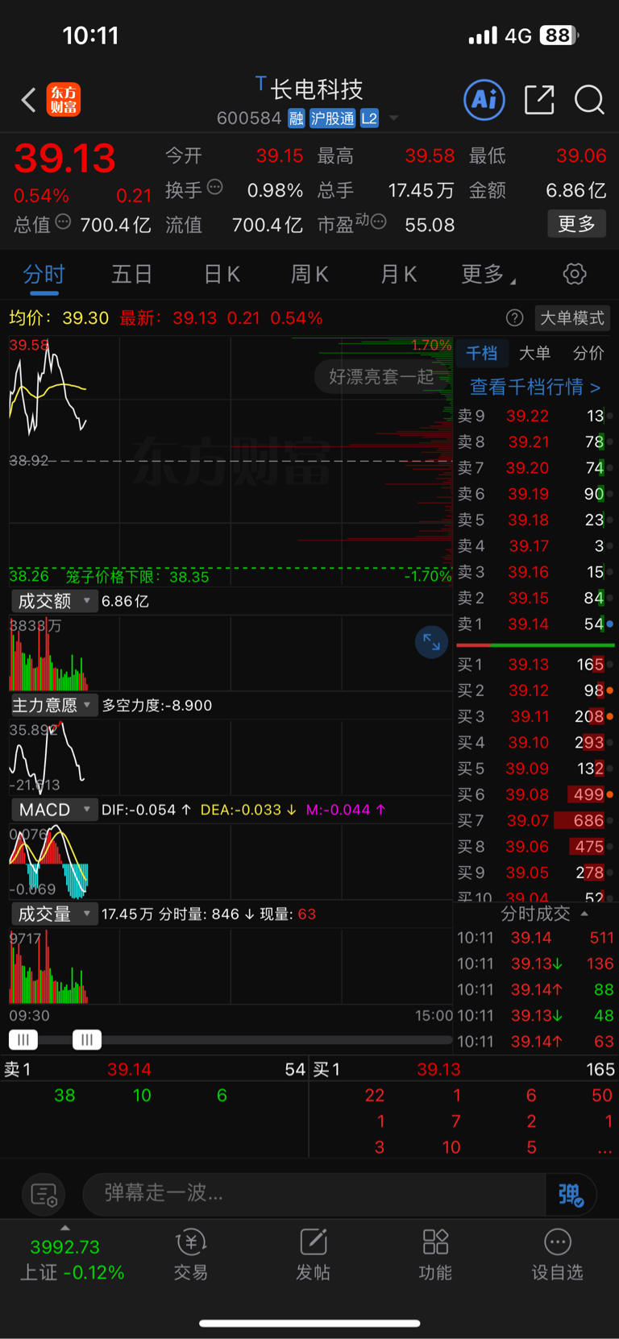Tap 买6 39.08 order row

coord(534,794)
